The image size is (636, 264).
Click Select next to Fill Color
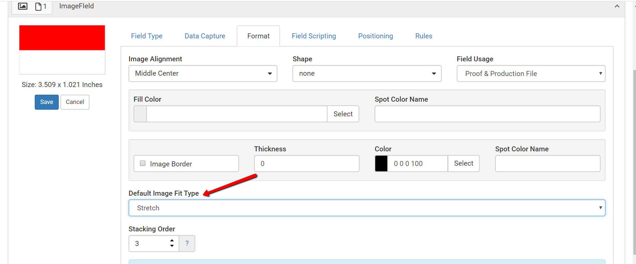pos(343,114)
